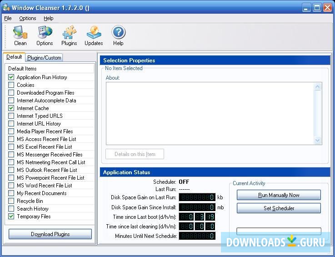The width and height of the screenshot is (335, 257).
Task: Click Disk Space Gain Since Install counter
Action: pos(197,207)
